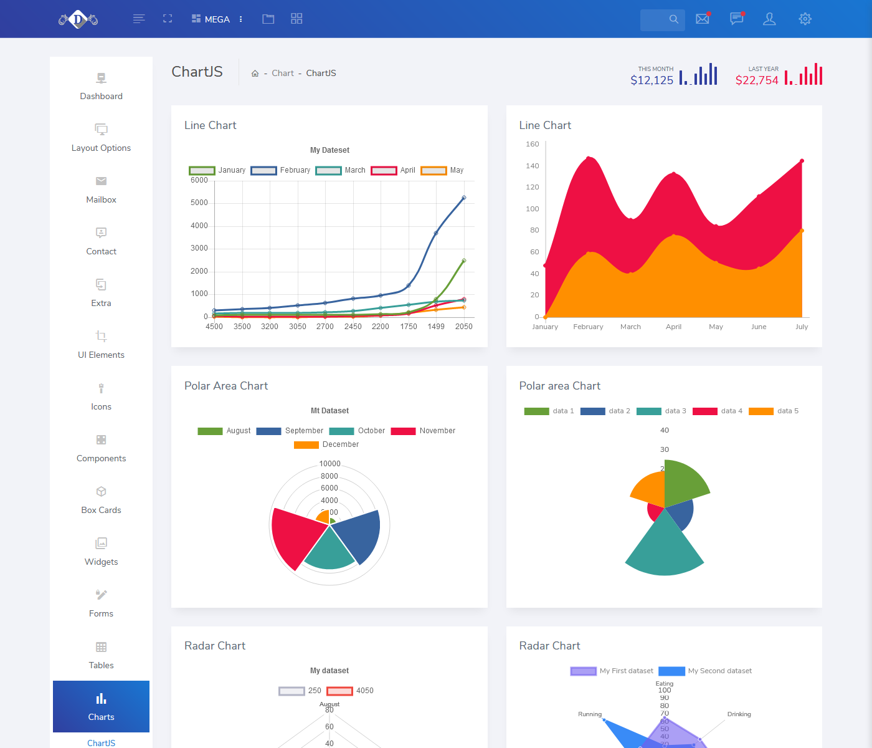Open the folder icon in top bar
Viewport: 872px width, 748px height.
(268, 19)
